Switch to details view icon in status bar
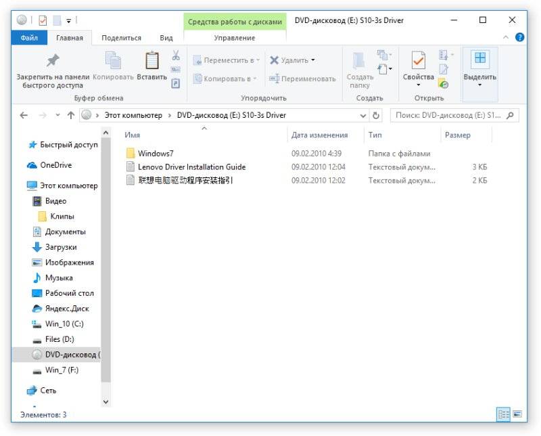The width and height of the screenshot is (541, 436). click(503, 414)
